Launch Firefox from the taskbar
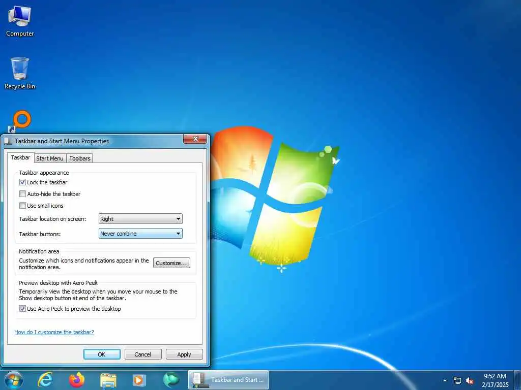521x390 pixels. [x=76, y=380]
